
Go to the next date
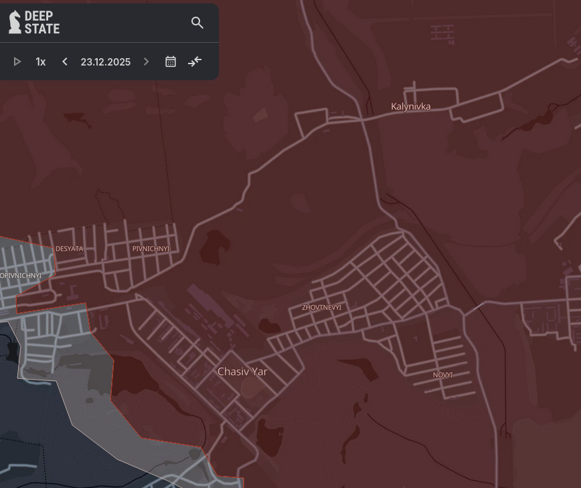click(x=146, y=62)
